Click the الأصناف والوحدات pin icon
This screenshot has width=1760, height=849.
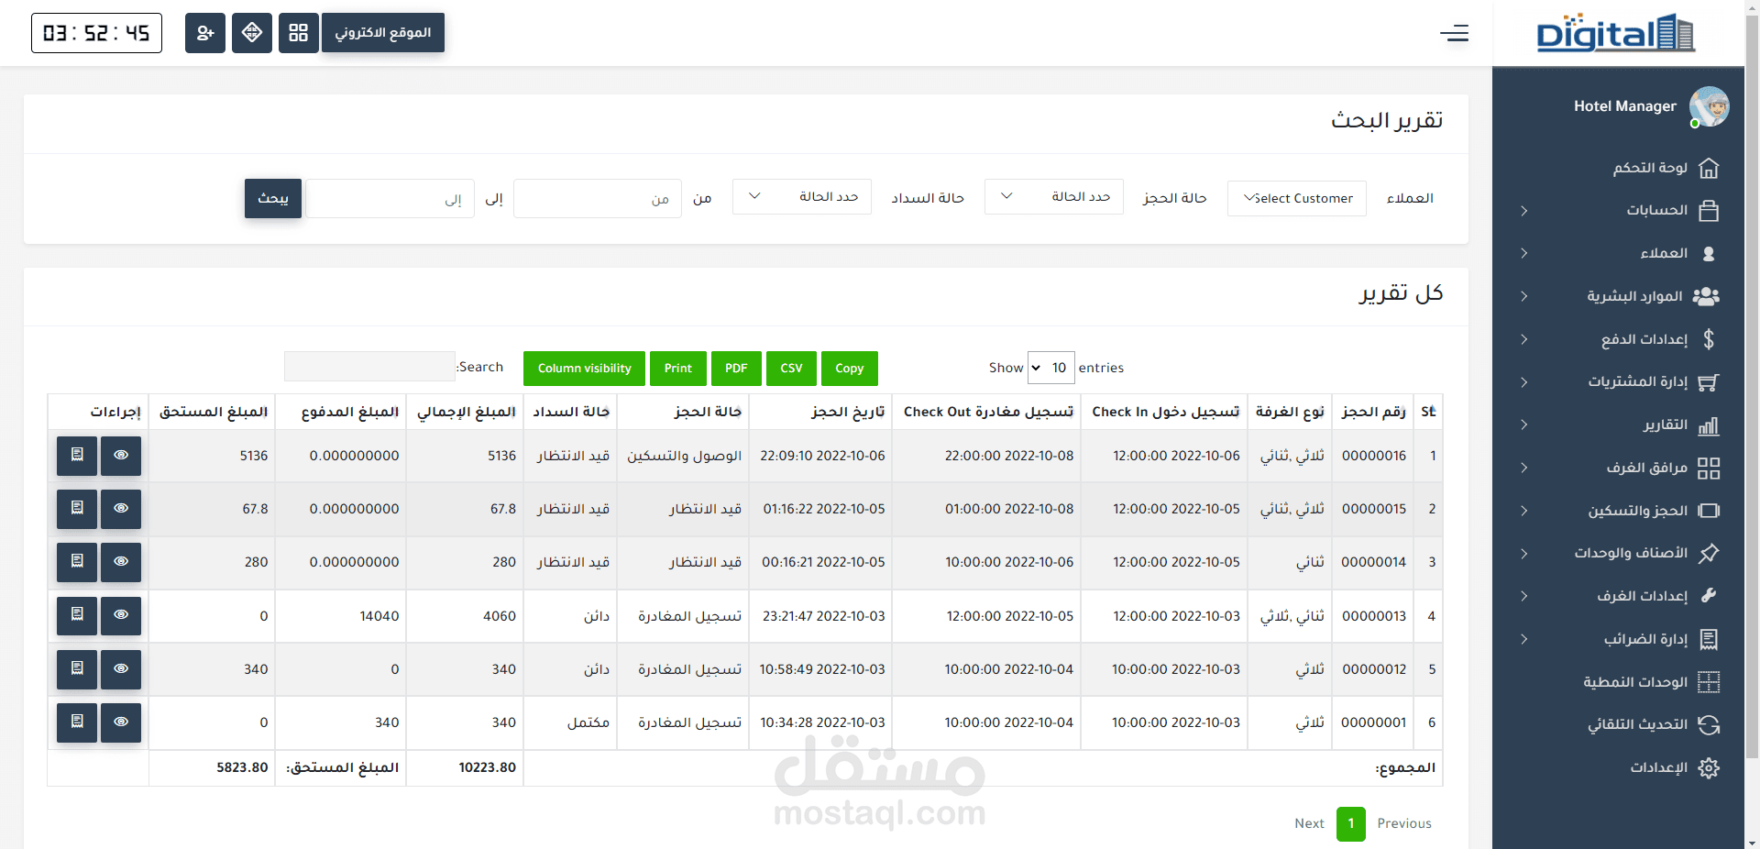click(x=1709, y=553)
